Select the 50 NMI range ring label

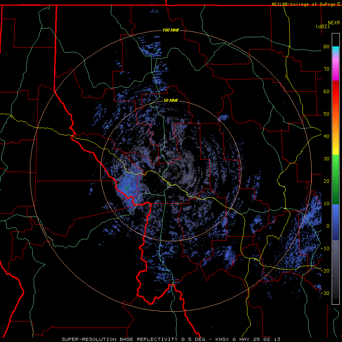click(171, 101)
